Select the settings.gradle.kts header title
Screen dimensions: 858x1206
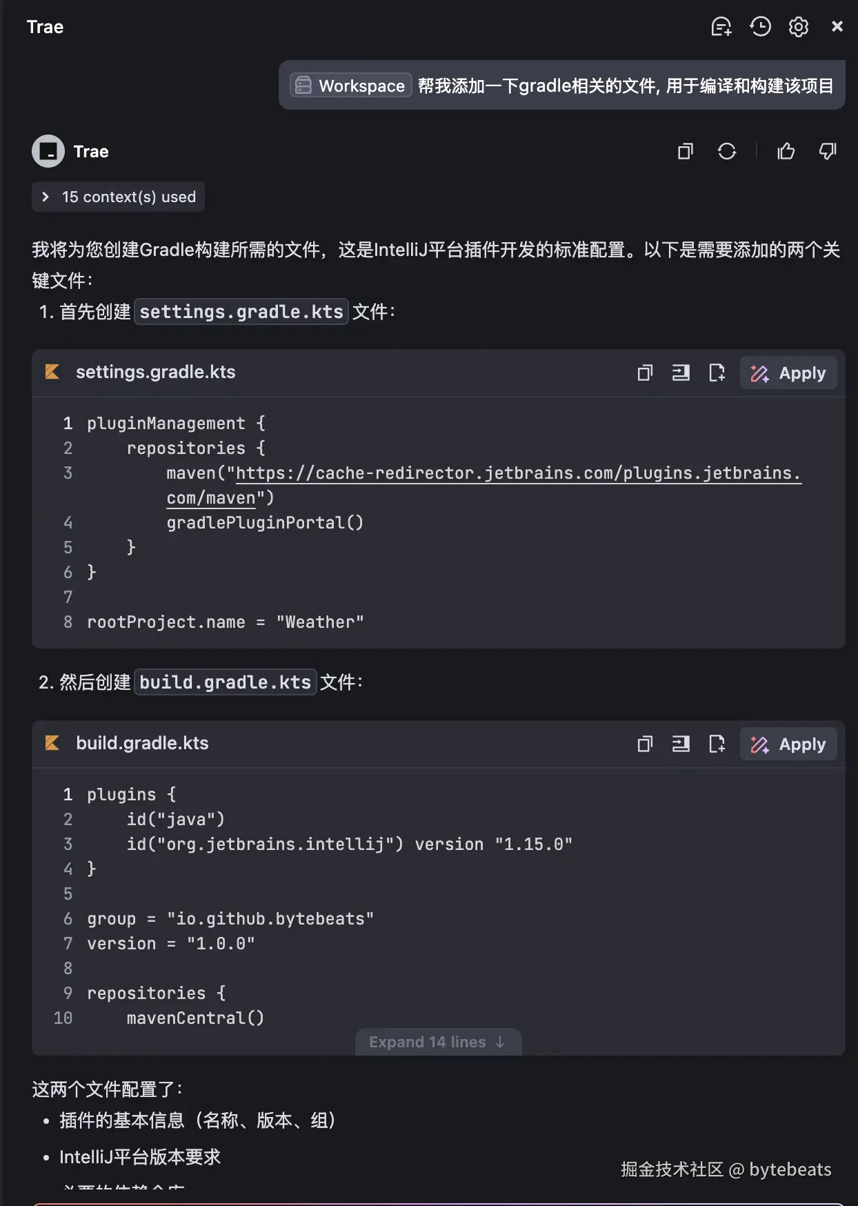pyautogui.click(x=155, y=372)
